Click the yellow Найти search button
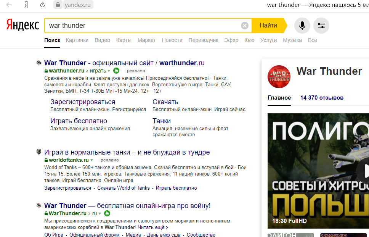 [269, 26]
